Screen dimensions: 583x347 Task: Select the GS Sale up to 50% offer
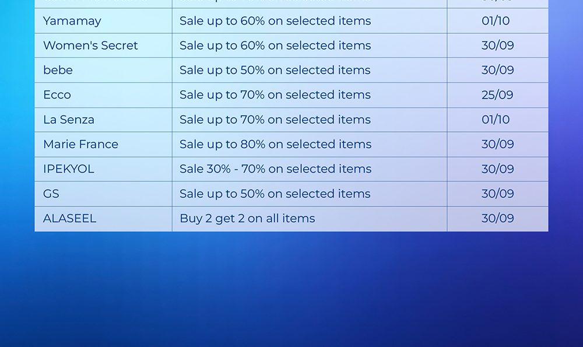click(275, 194)
